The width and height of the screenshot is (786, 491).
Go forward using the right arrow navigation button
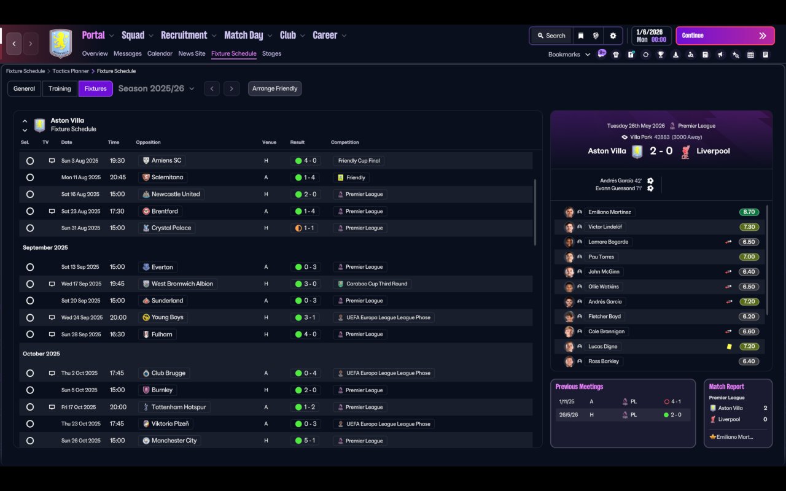tap(30, 44)
